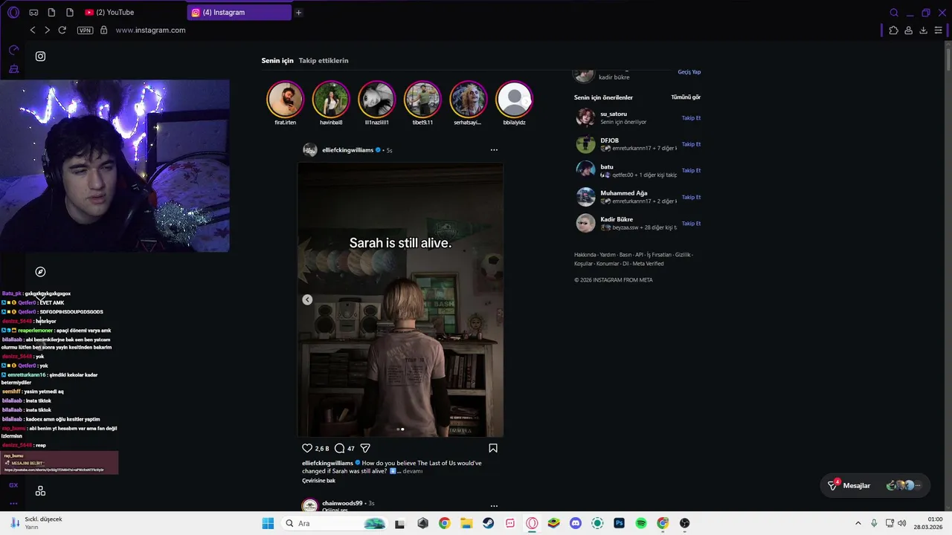Open comments with speech bubble icon

(339, 448)
